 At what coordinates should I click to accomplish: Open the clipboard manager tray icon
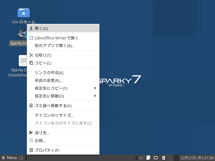coord(148,158)
